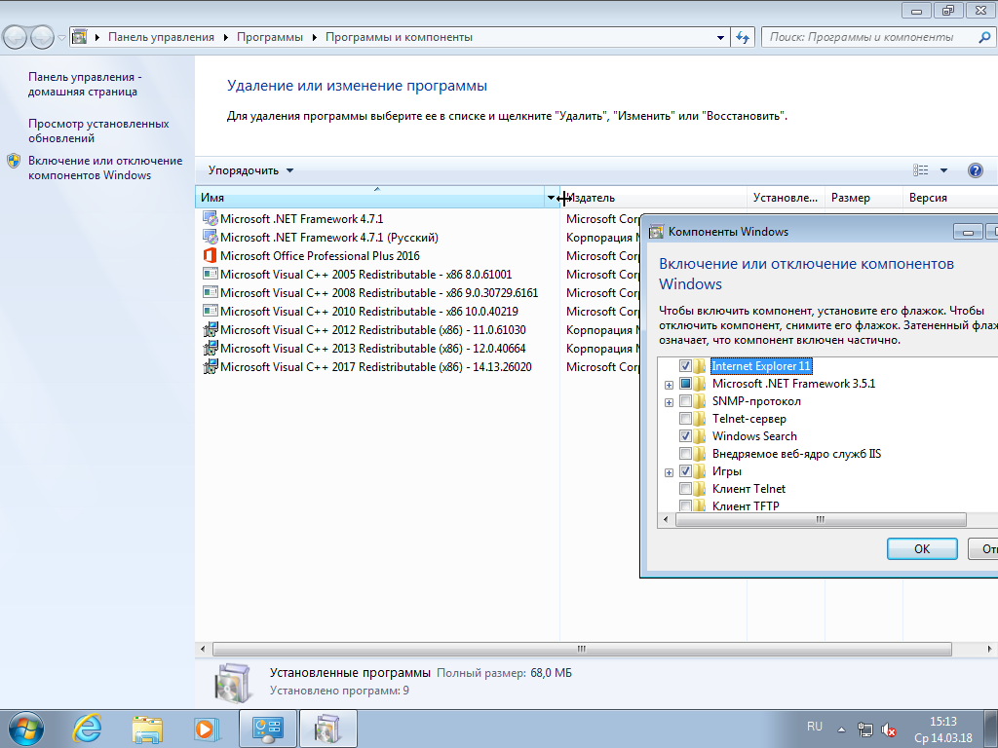
Task: Click the Microsoft Office Professional Plus 2016 icon
Action: tap(211, 256)
